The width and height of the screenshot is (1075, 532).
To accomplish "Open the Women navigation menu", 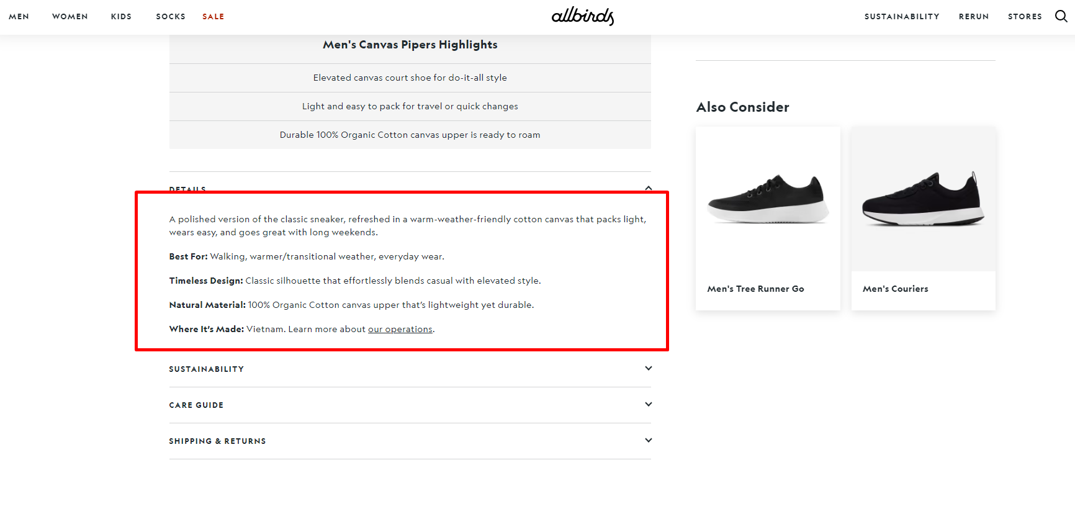I will click(70, 17).
